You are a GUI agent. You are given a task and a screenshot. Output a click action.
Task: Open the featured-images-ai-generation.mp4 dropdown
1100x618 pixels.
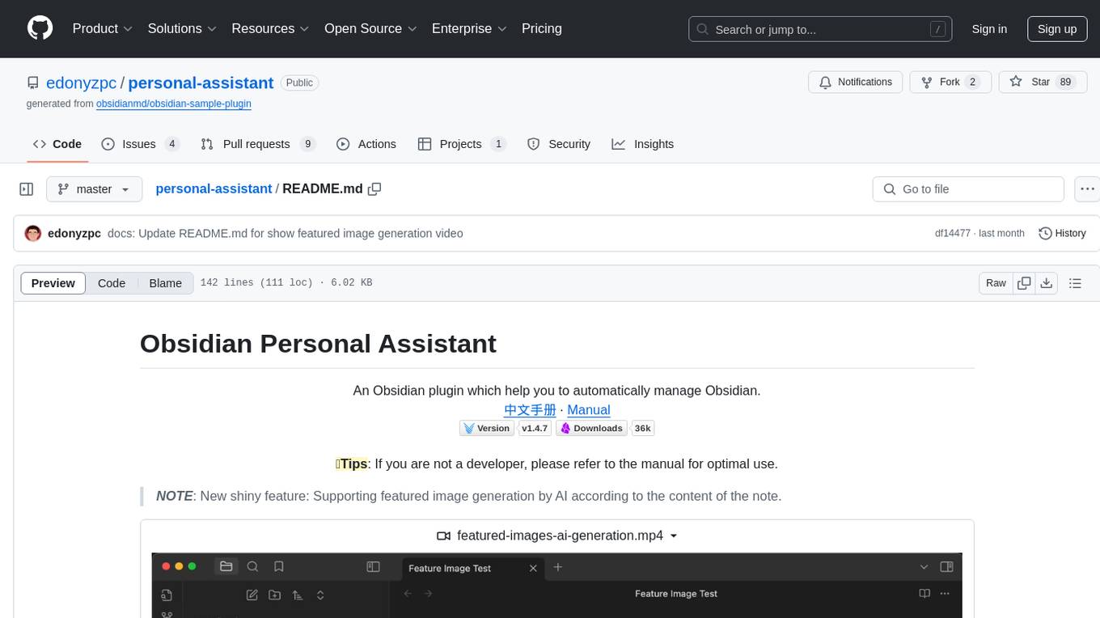(x=557, y=535)
